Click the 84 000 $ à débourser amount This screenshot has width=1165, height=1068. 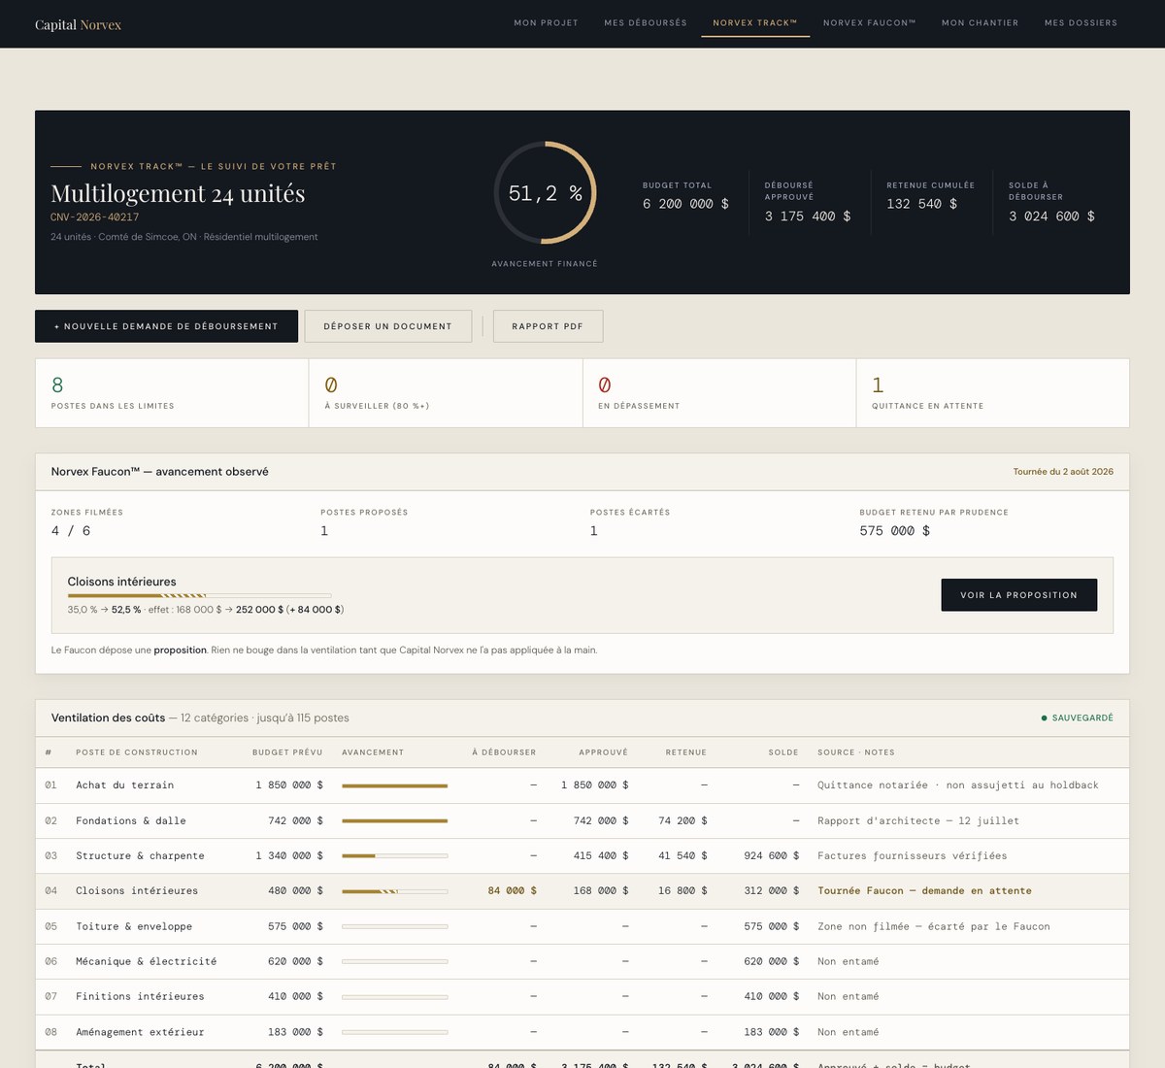point(513,891)
